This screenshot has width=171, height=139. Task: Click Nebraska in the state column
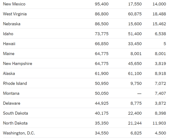tap(11, 24)
